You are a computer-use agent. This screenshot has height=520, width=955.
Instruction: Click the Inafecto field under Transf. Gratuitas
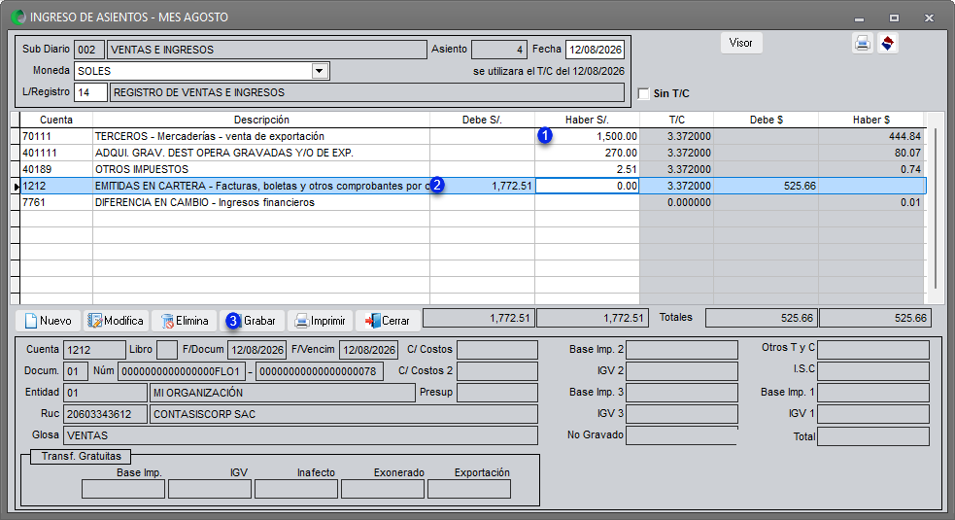pos(296,489)
